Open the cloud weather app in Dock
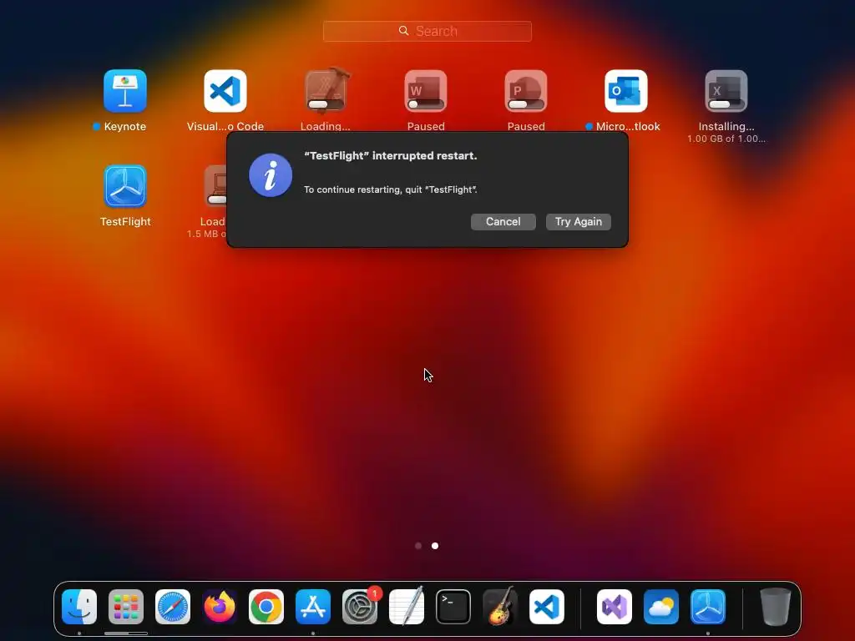 661,607
